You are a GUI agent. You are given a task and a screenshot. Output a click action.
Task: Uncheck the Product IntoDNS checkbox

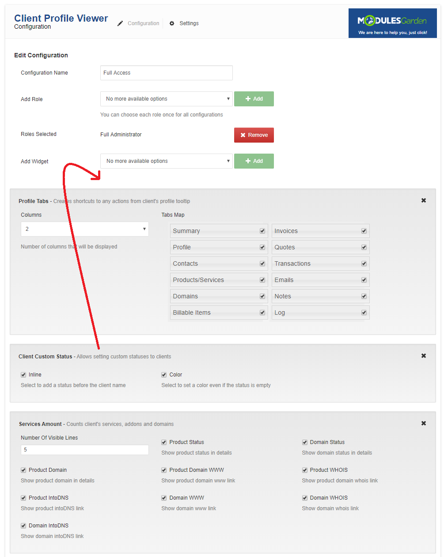pos(23,498)
